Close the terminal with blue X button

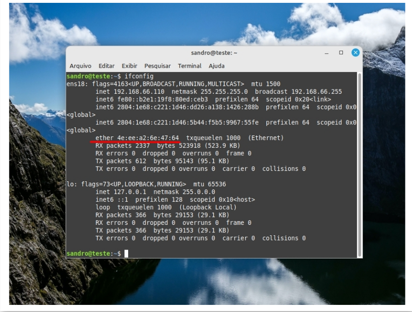(x=355, y=53)
